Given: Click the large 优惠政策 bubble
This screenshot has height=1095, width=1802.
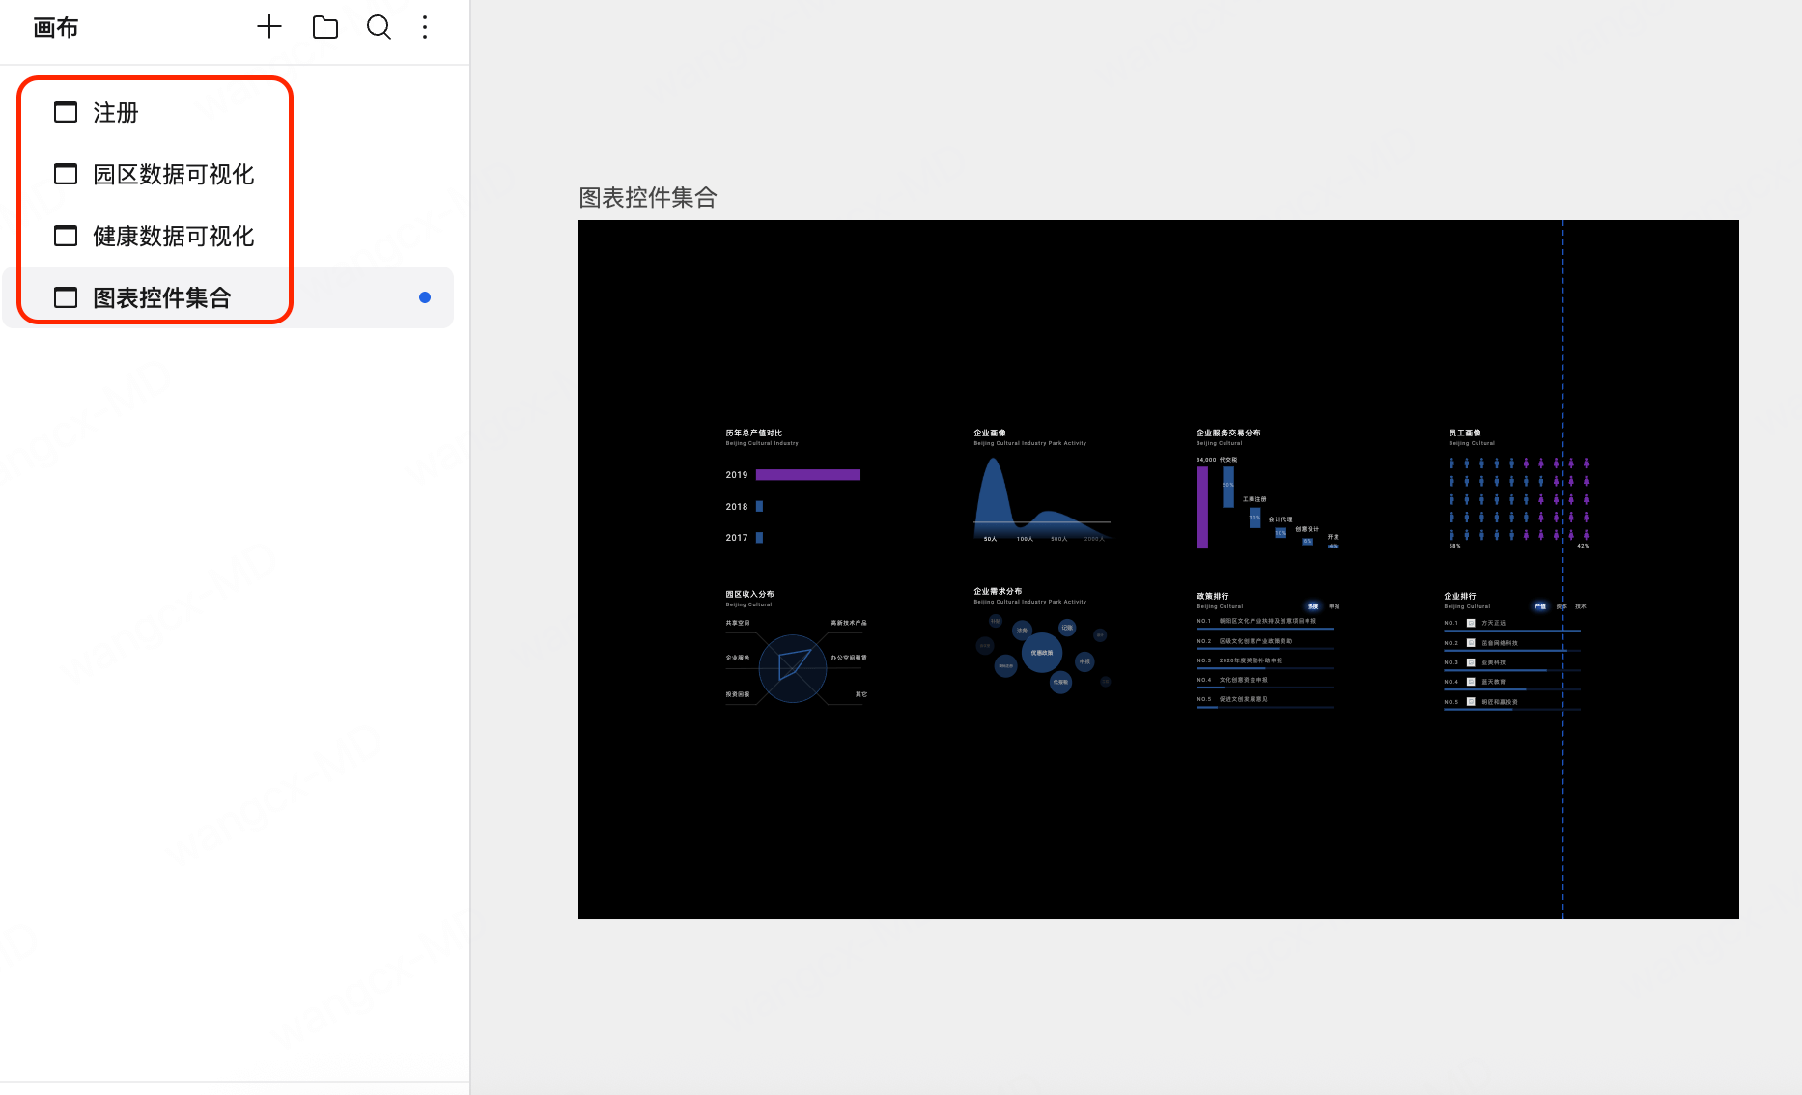Looking at the screenshot, I should [x=1041, y=653].
